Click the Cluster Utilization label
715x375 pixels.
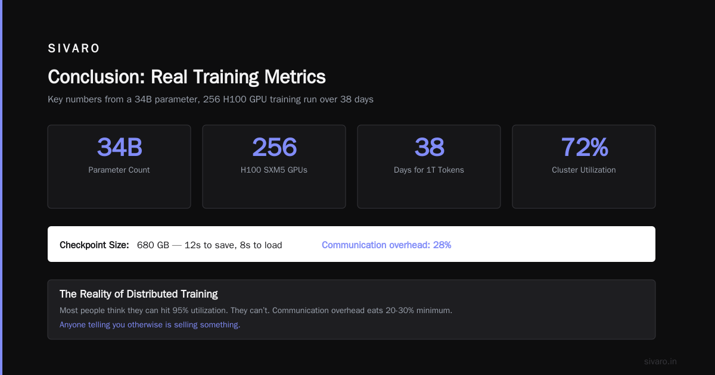coord(584,170)
